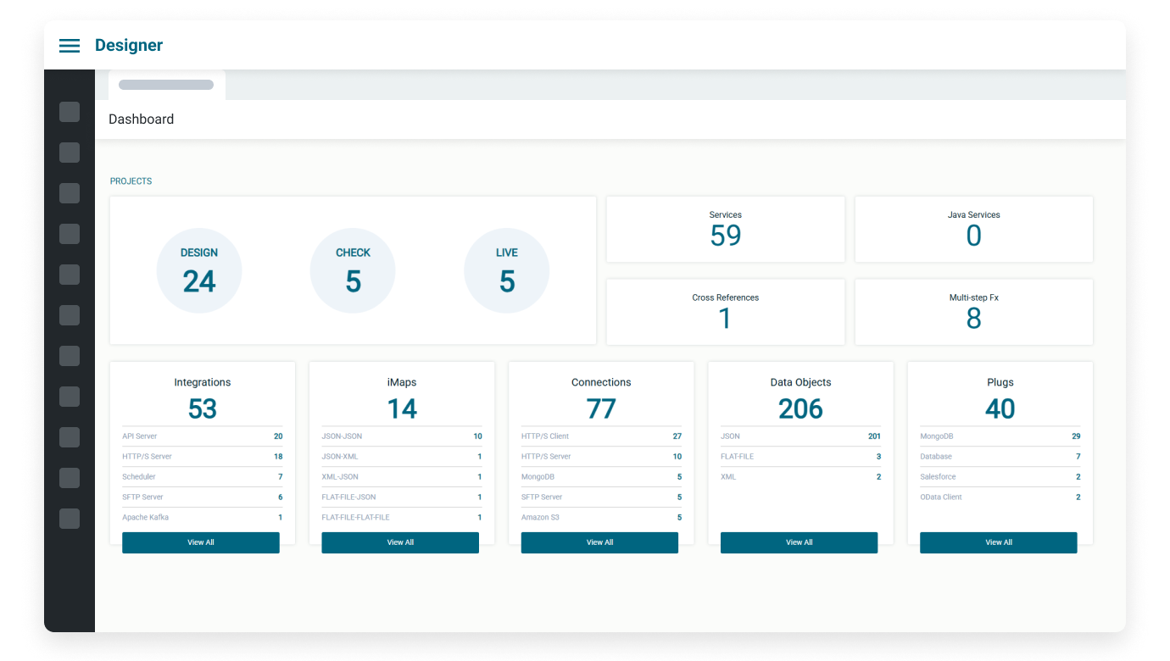
Task: Open the hamburger menu beside Designer
Action: 70,46
